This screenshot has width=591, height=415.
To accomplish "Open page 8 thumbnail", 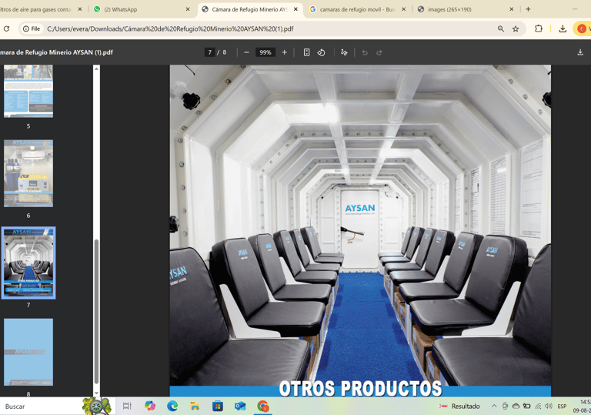I will pos(28,352).
